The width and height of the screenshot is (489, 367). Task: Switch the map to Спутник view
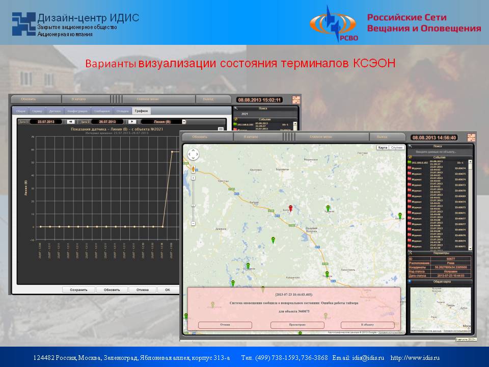397,148
